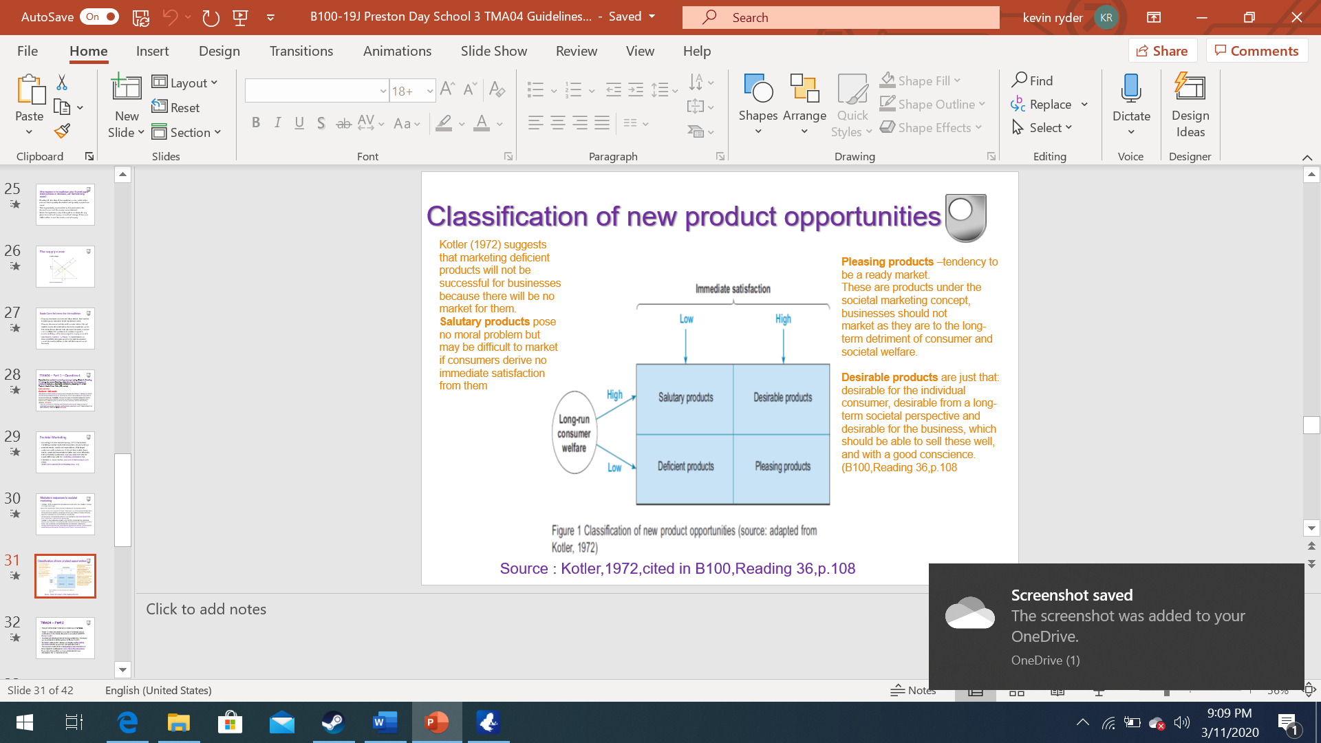
Task: Click Increase Font Size icon
Action: (x=448, y=89)
